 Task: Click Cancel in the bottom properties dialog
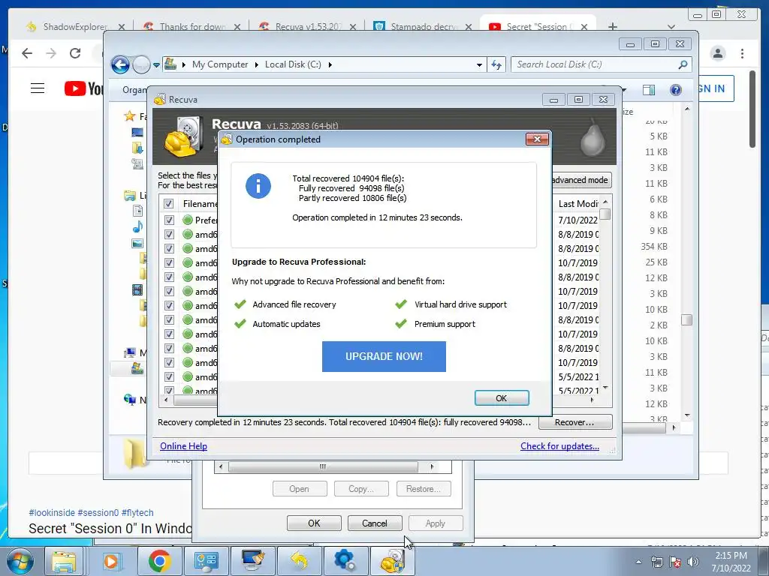pyautogui.click(x=375, y=523)
